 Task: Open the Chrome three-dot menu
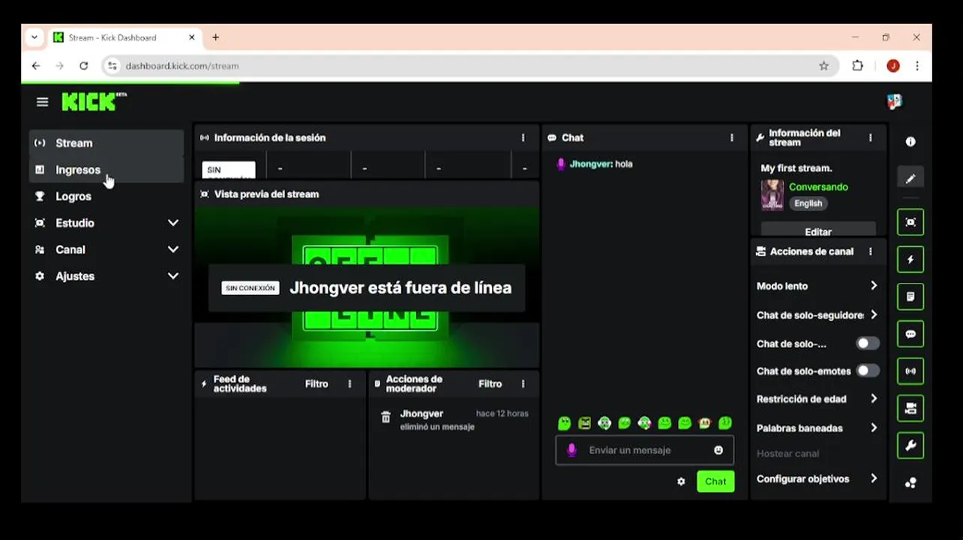coord(917,66)
